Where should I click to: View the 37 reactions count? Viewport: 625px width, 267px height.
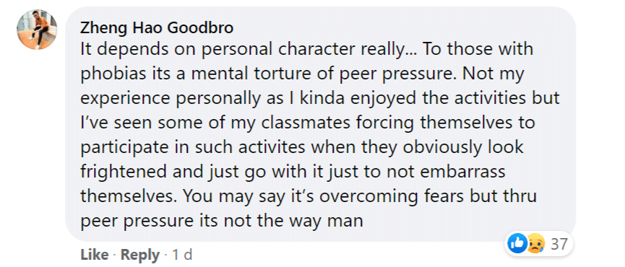[x=559, y=243]
